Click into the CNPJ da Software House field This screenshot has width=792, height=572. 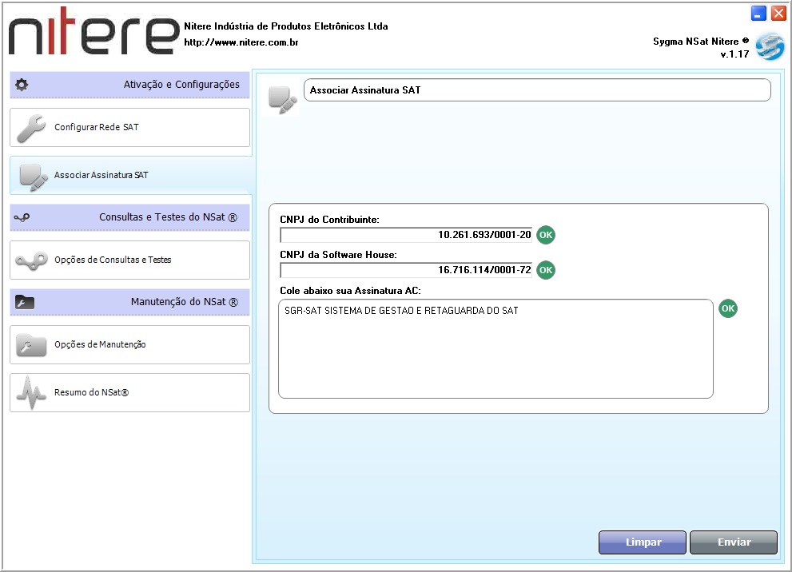(x=406, y=270)
